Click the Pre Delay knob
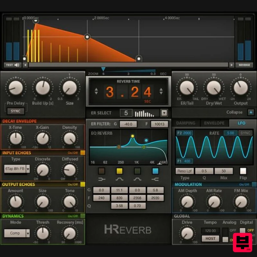This screenshot has width=257, height=257. pos(15,88)
